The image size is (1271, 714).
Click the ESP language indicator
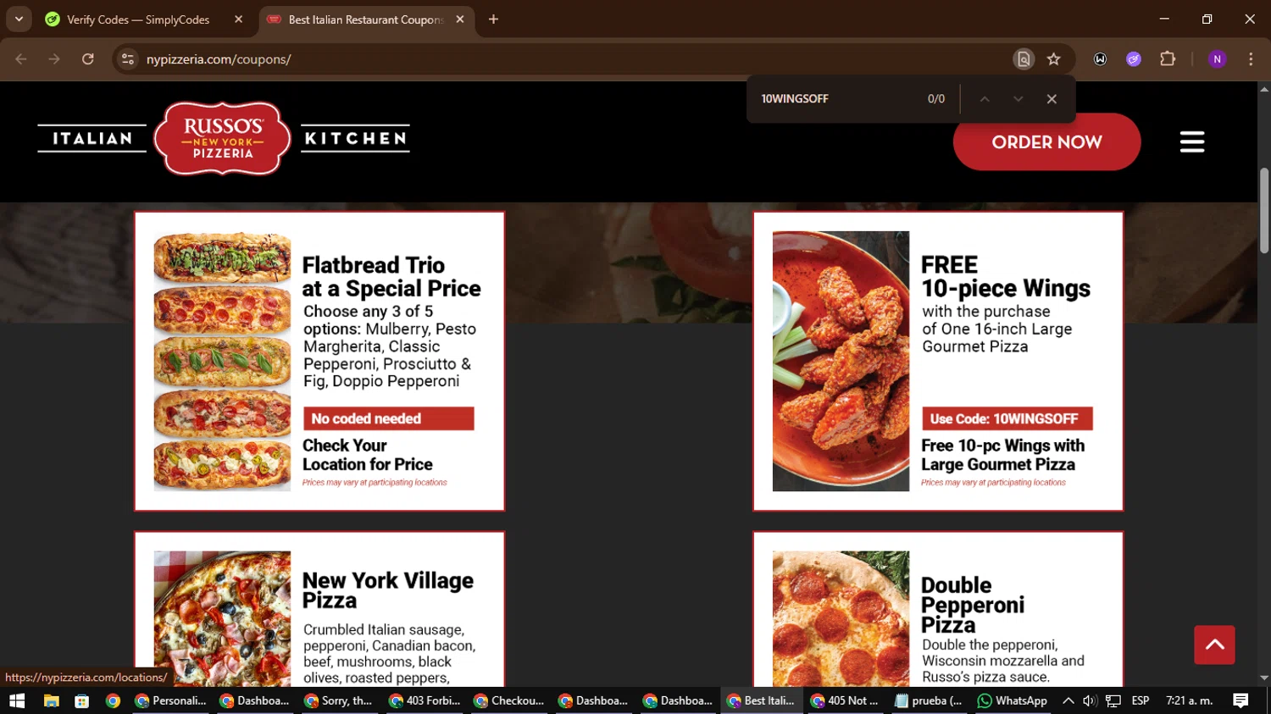[1141, 700]
